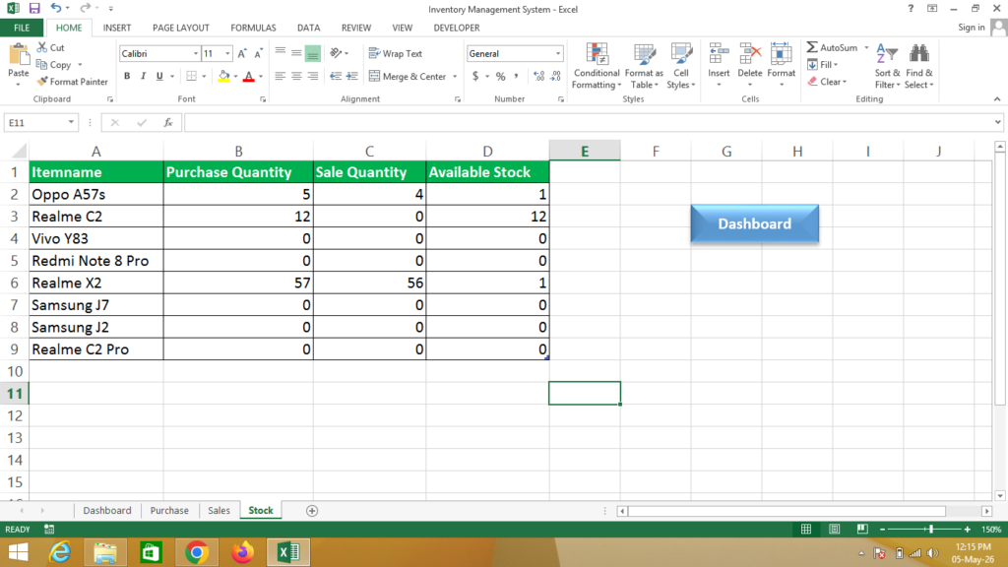The height and width of the screenshot is (567, 1008).
Task: Increase the cell indent
Action: (x=351, y=76)
